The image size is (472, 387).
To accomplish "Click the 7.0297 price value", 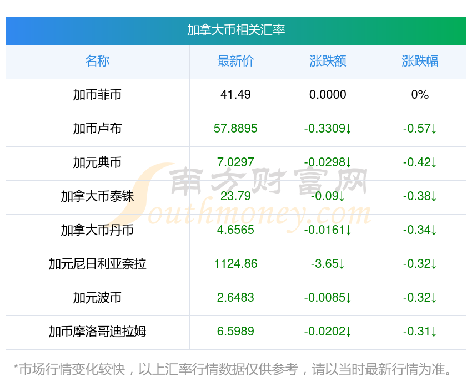I will (235, 162).
